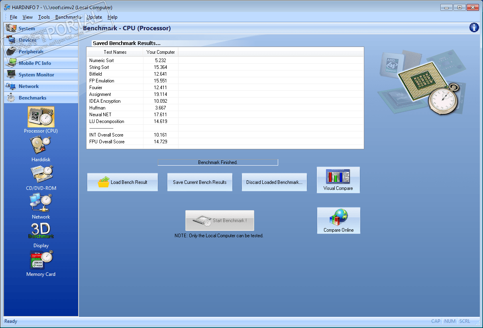
Task: Select the CD/DVD-ROM benchmark icon
Action: pyautogui.click(x=41, y=174)
